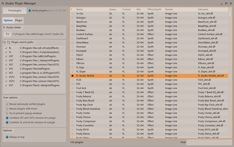Click the FL Studio folder path field
This screenshot has height=147, width=234.
coord(38,34)
